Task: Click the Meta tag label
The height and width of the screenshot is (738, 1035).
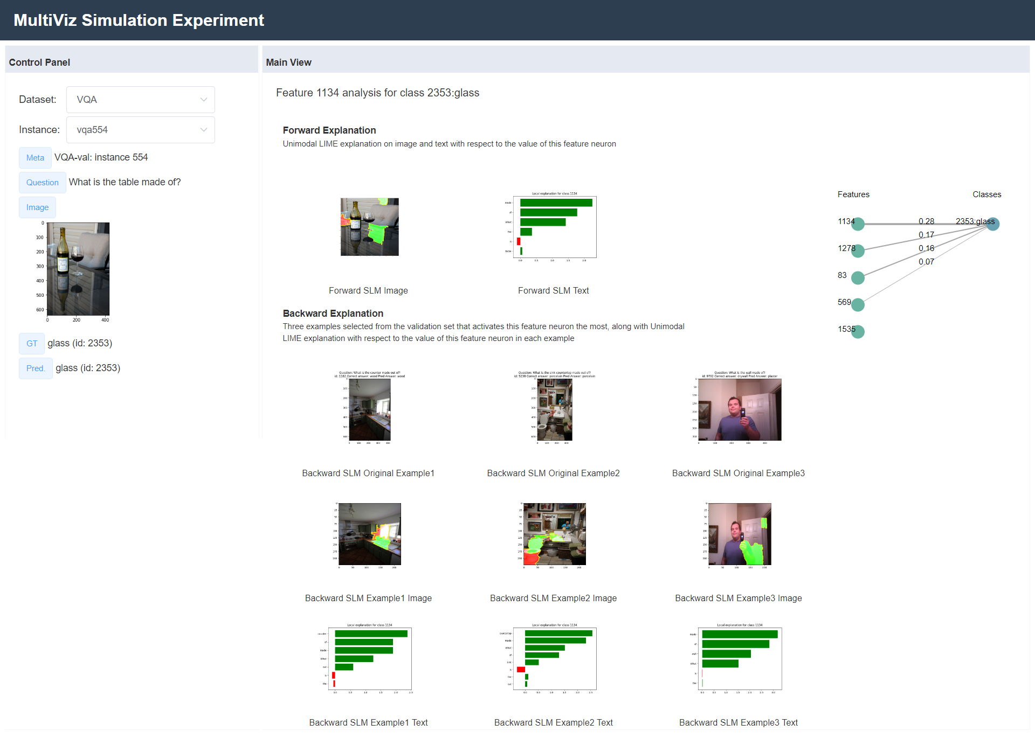Action: pyautogui.click(x=35, y=158)
